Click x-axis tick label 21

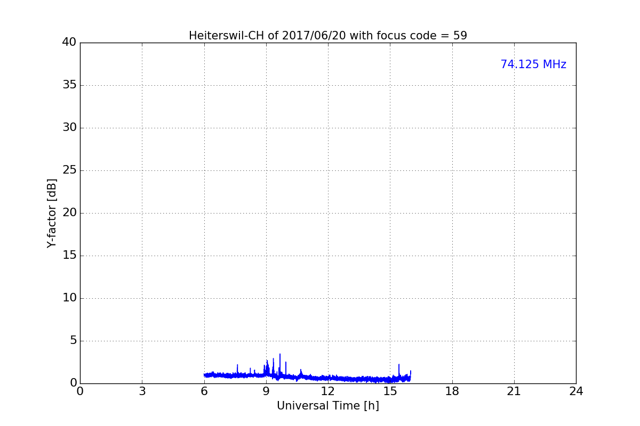(x=514, y=391)
